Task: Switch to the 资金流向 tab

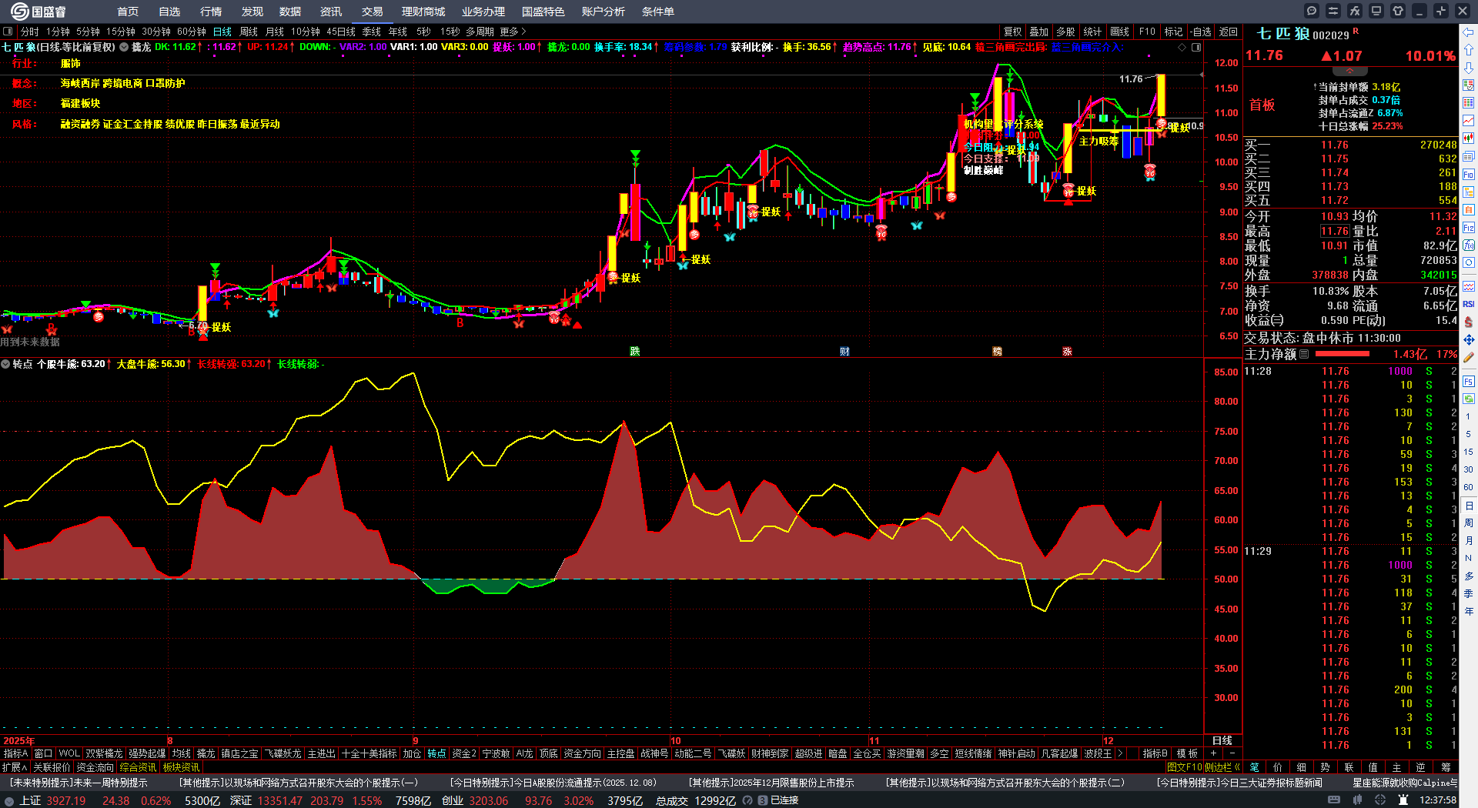Action: click(95, 767)
